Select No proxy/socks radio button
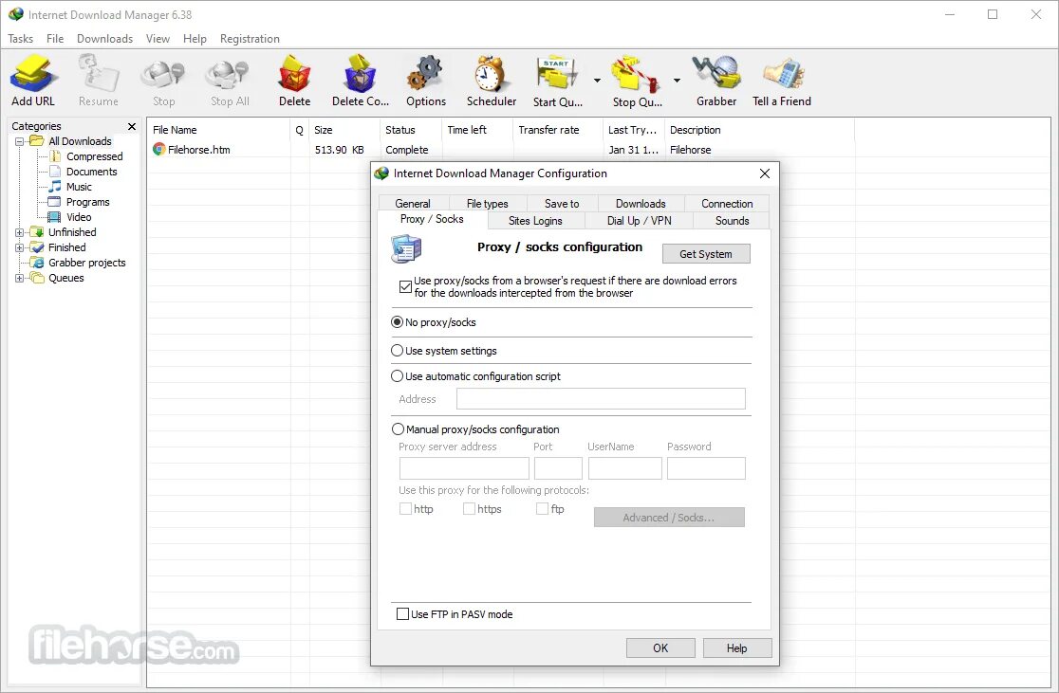1059x693 pixels. (397, 322)
